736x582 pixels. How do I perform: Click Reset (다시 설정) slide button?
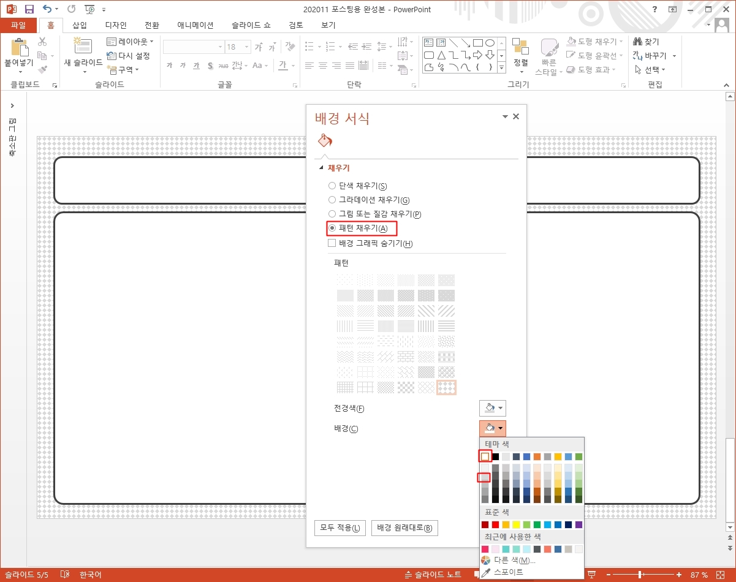point(128,56)
